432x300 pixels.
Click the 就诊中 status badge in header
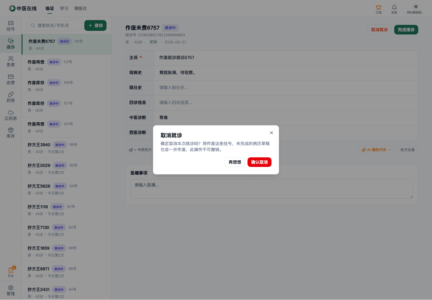[x=170, y=28]
